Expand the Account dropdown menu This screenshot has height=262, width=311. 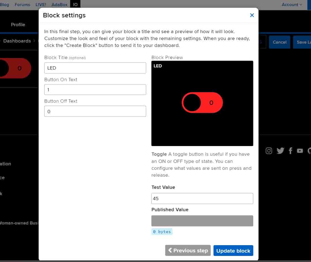coord(292,4)
